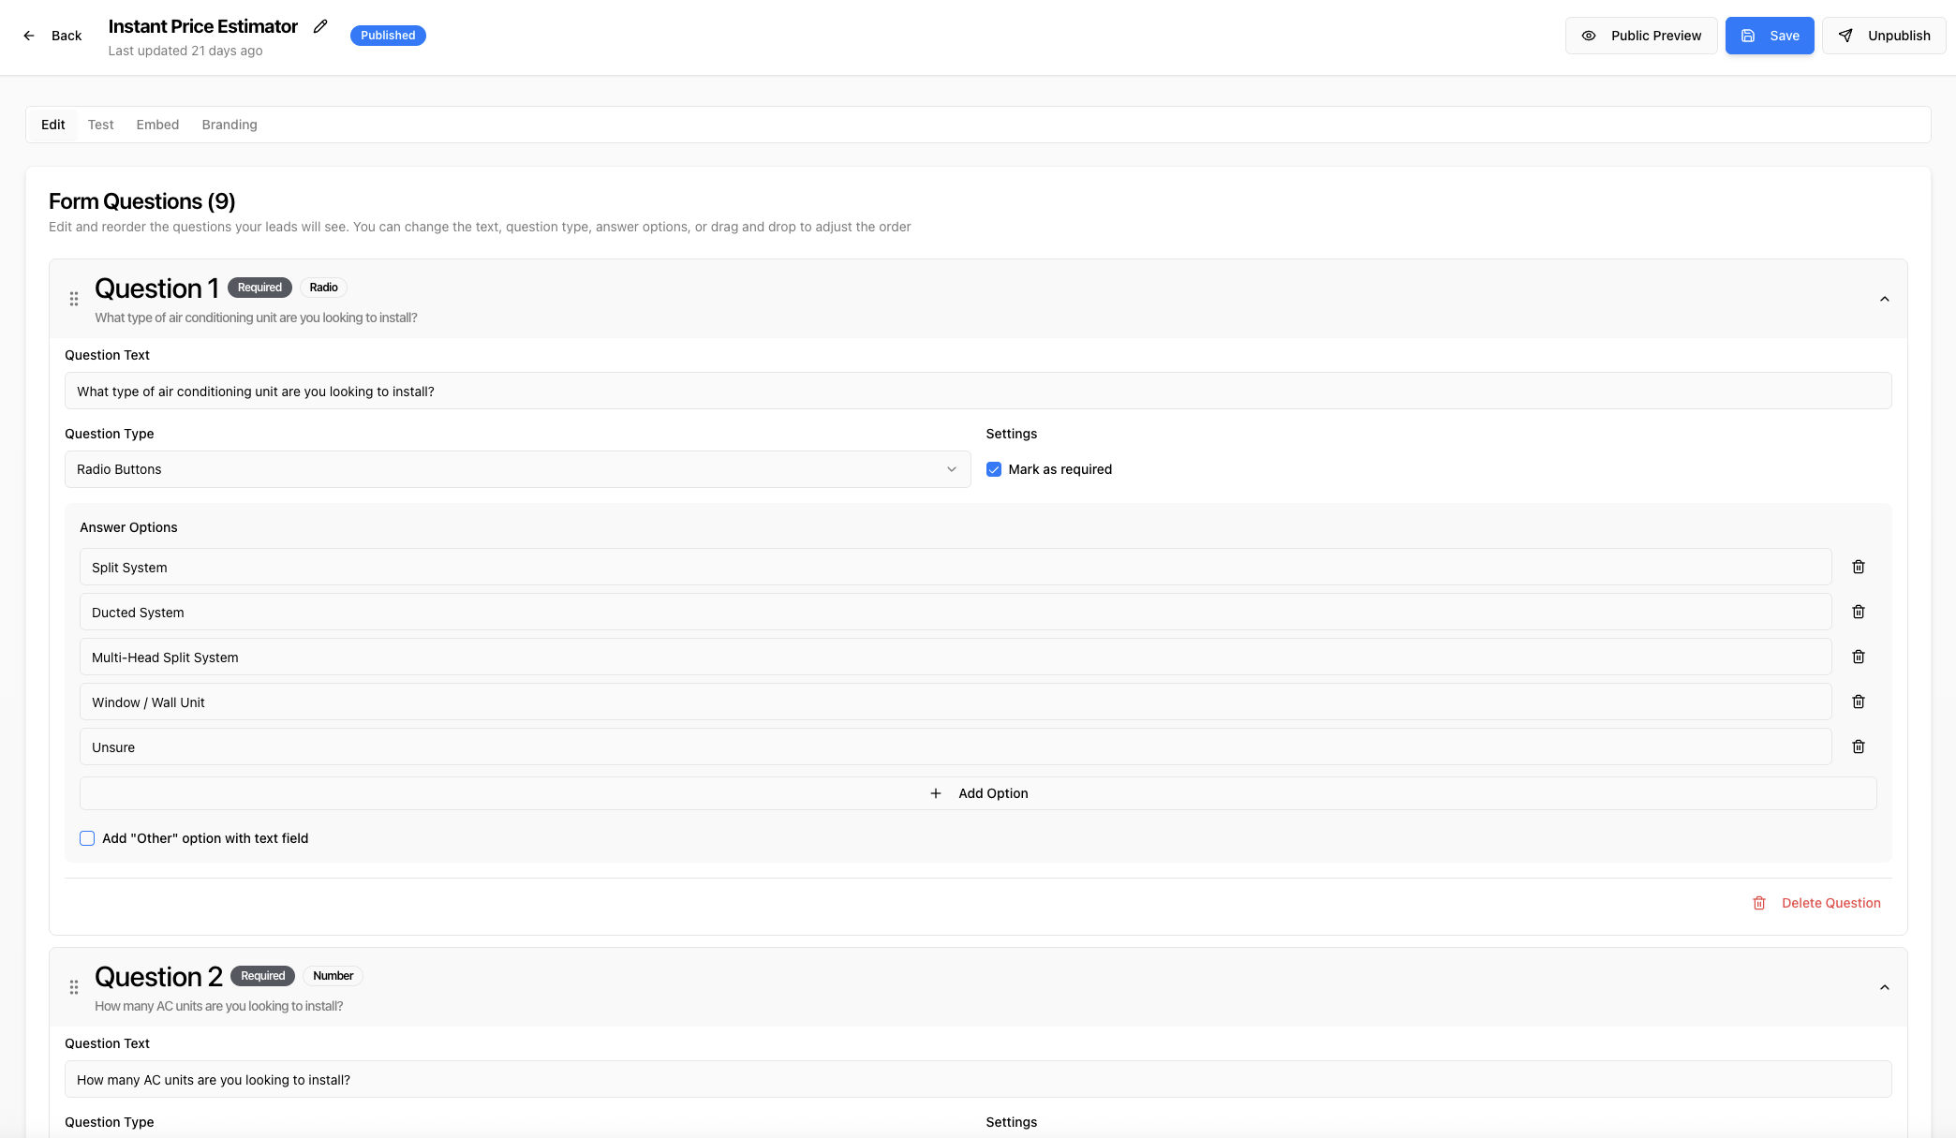
Task: Enable the Add "Other" option checkbox
Action: point(87,838)
